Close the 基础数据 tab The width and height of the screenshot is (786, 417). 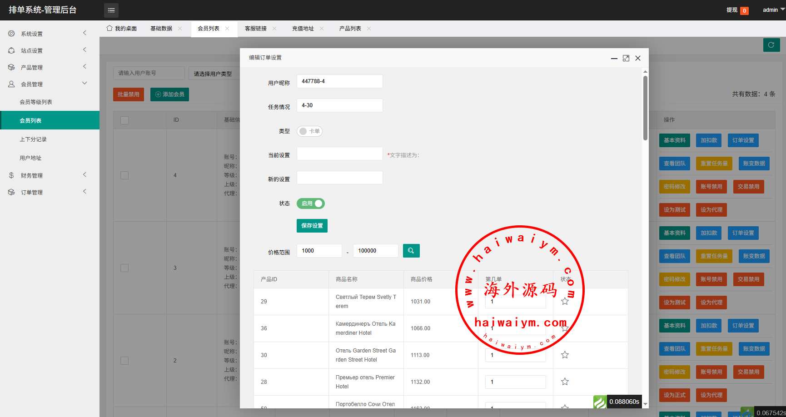click(180, 29)
